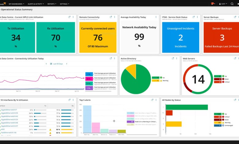Expand the GUEST user dropdown
The image size is (239, 144).
[x=223, y=4]
